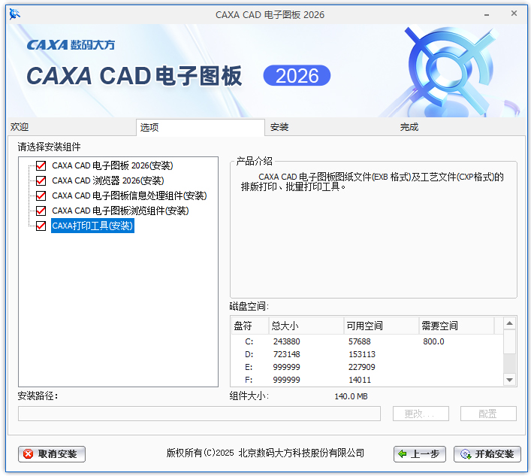Click green arrow icon on 上一步
This screenshot has height=476, width=531.
pos(403,454)
